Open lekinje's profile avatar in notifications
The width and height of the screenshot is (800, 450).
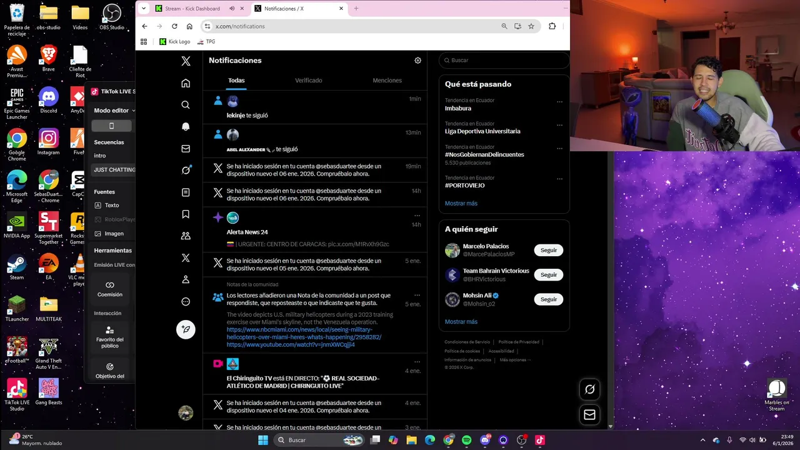click(232, 102)
